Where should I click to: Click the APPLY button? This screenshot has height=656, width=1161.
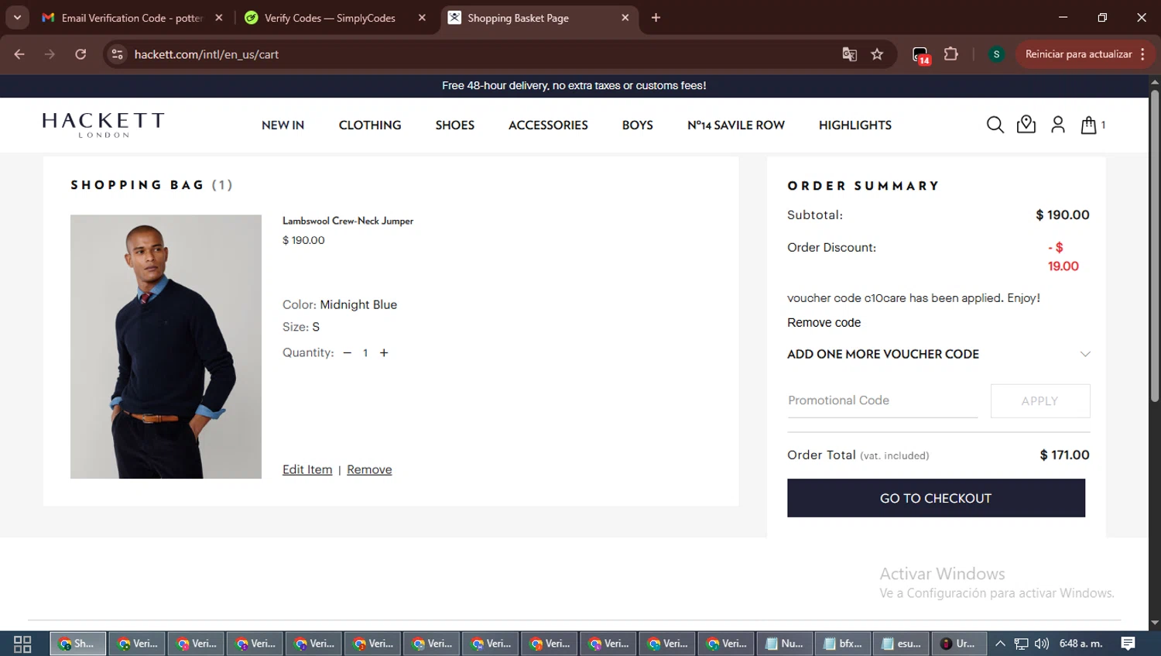tap(1040, 401)
